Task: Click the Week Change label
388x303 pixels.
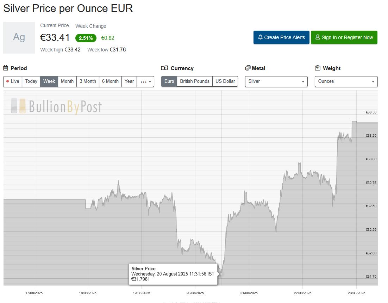Action: click(x=91, y=26)
